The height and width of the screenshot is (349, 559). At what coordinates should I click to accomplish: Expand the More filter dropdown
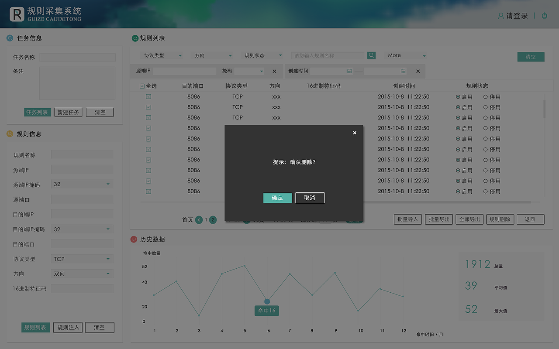(406, 55)
